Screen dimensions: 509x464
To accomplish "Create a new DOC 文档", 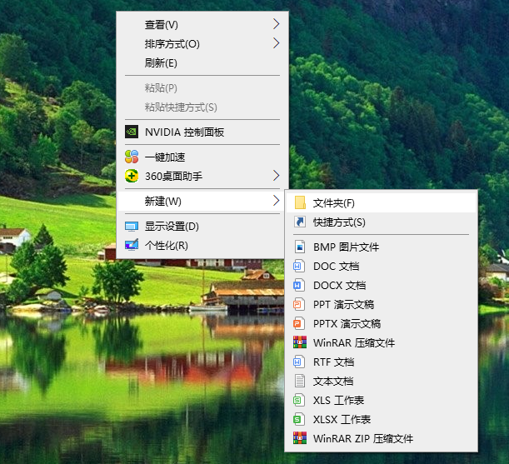I will (381, 267).
